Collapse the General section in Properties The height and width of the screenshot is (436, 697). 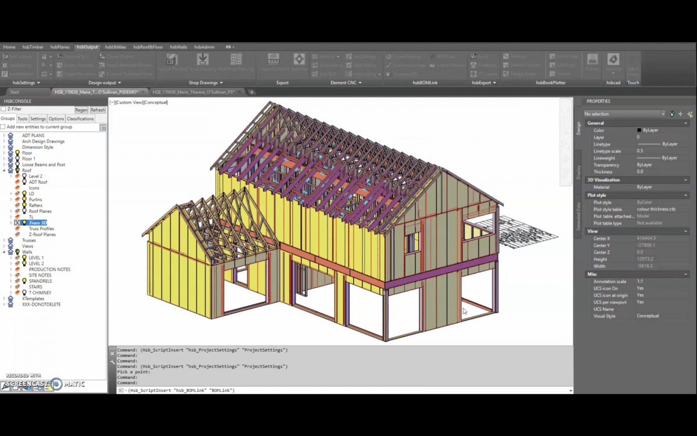coord(686,123)
